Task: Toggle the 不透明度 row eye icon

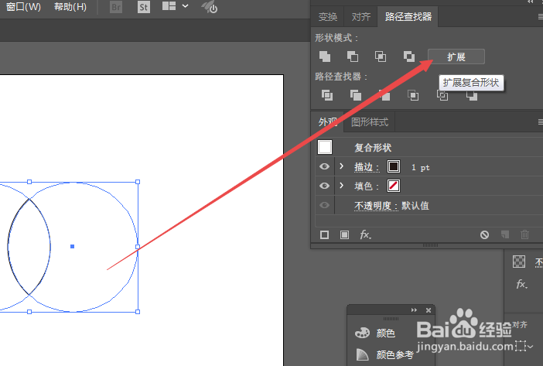Action: tap(324, 205)
